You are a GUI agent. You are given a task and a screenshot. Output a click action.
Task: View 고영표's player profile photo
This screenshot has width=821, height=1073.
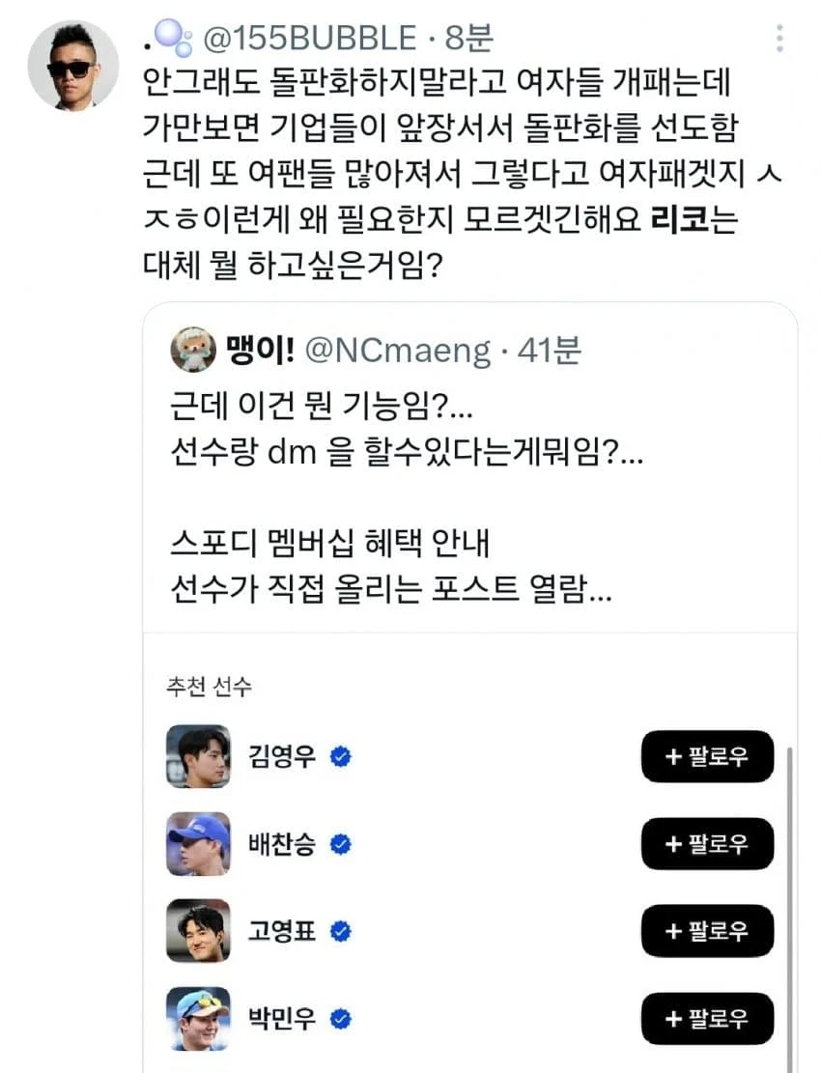pyautogui.click(x=198, y=931)
